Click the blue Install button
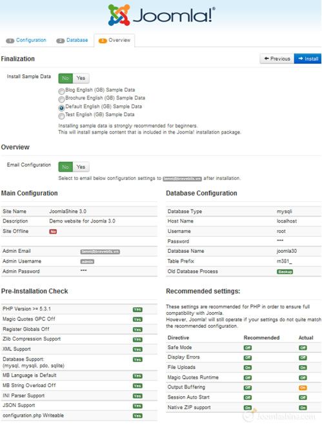The height and width of the screenshot is (429, 322). 308,59
